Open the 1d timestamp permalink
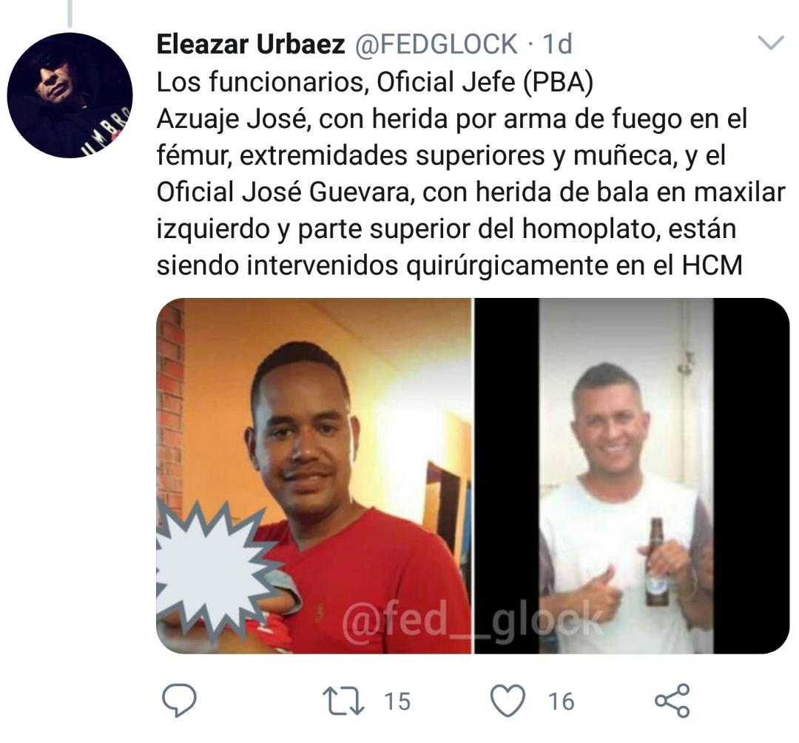This screenshot has width=799, height=743. (557, 44)
